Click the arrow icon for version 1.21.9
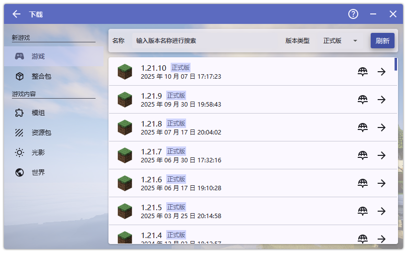The image size is (407, 253). (x=382, y=100)
